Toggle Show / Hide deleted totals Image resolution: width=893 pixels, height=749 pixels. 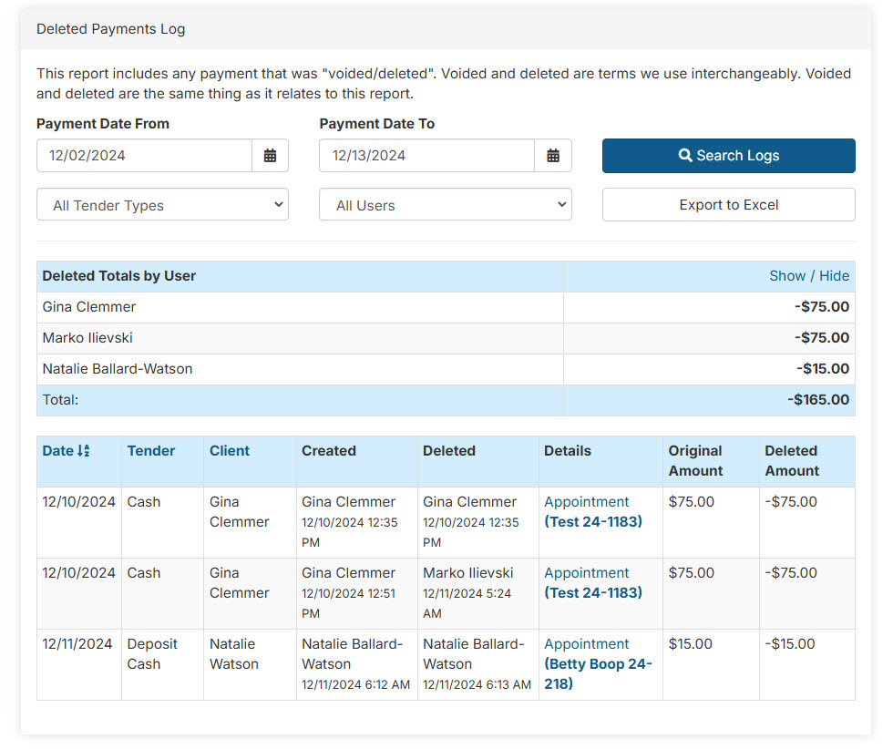pos(808,276)
